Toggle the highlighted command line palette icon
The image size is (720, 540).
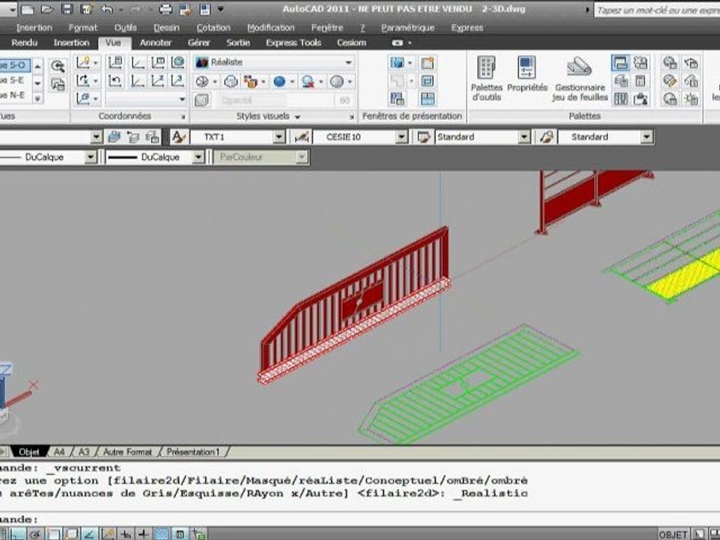[620, 63]
